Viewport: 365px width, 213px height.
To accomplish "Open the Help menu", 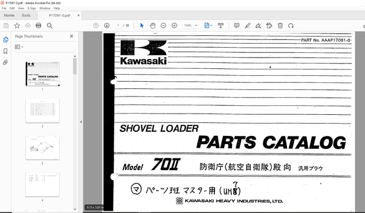I will (x=57, y=8).
